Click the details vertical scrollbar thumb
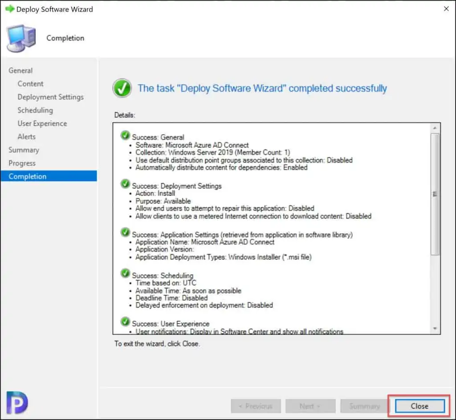 [435, 194]
